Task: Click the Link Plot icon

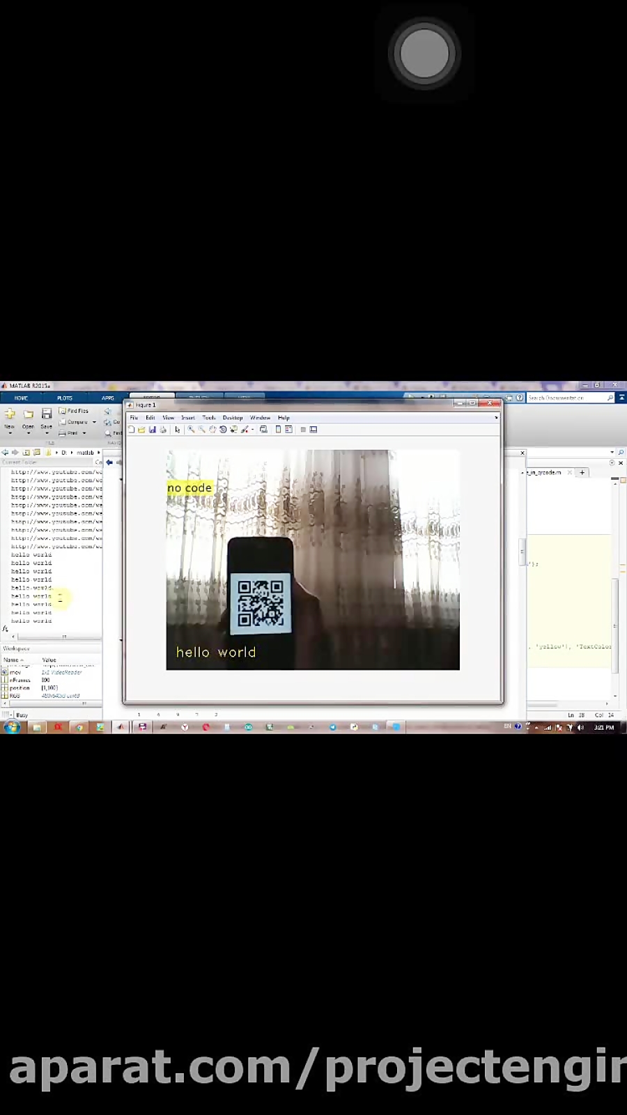Action: [x=263, y=430]
